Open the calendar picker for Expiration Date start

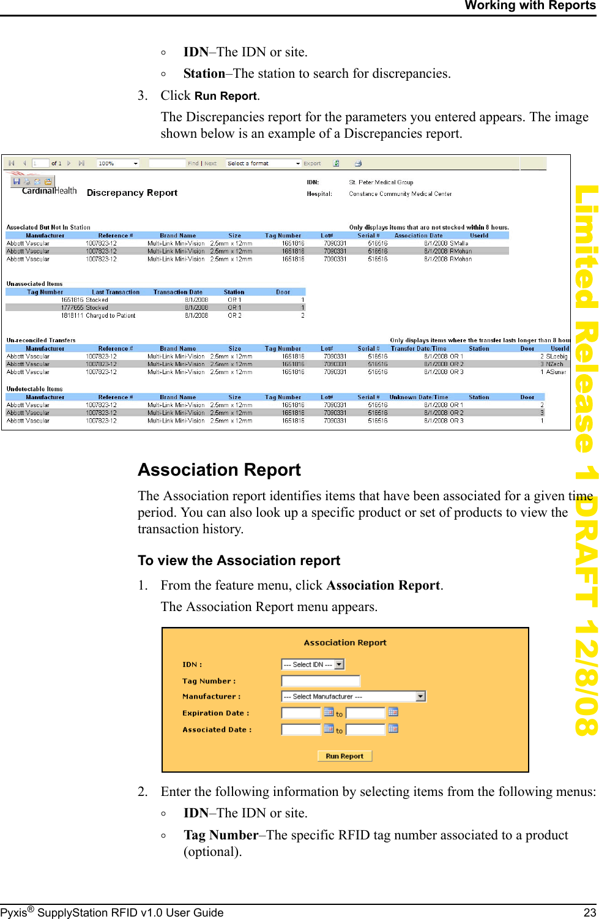tap(330, 712)
